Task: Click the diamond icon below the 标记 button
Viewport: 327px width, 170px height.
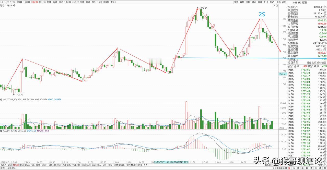Action: tap(274, 5)
